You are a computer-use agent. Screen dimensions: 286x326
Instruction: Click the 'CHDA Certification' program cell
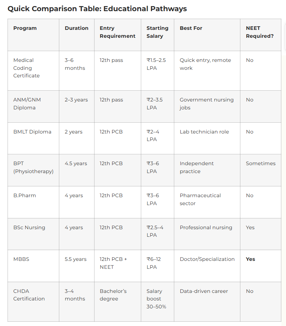pyautogui.click(x=29, y=295)
